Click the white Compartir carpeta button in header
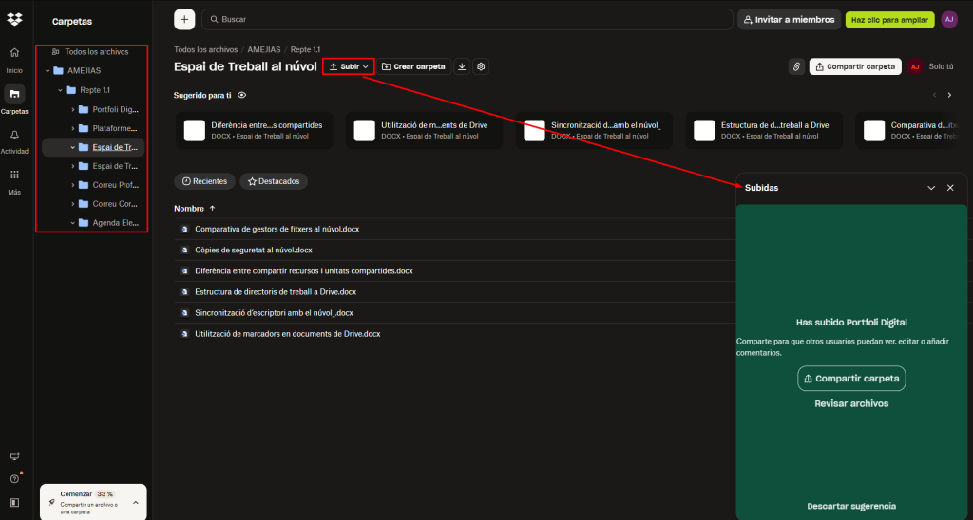Image resolution: width=973 pixels, height=520 pixels. (854, 66)
